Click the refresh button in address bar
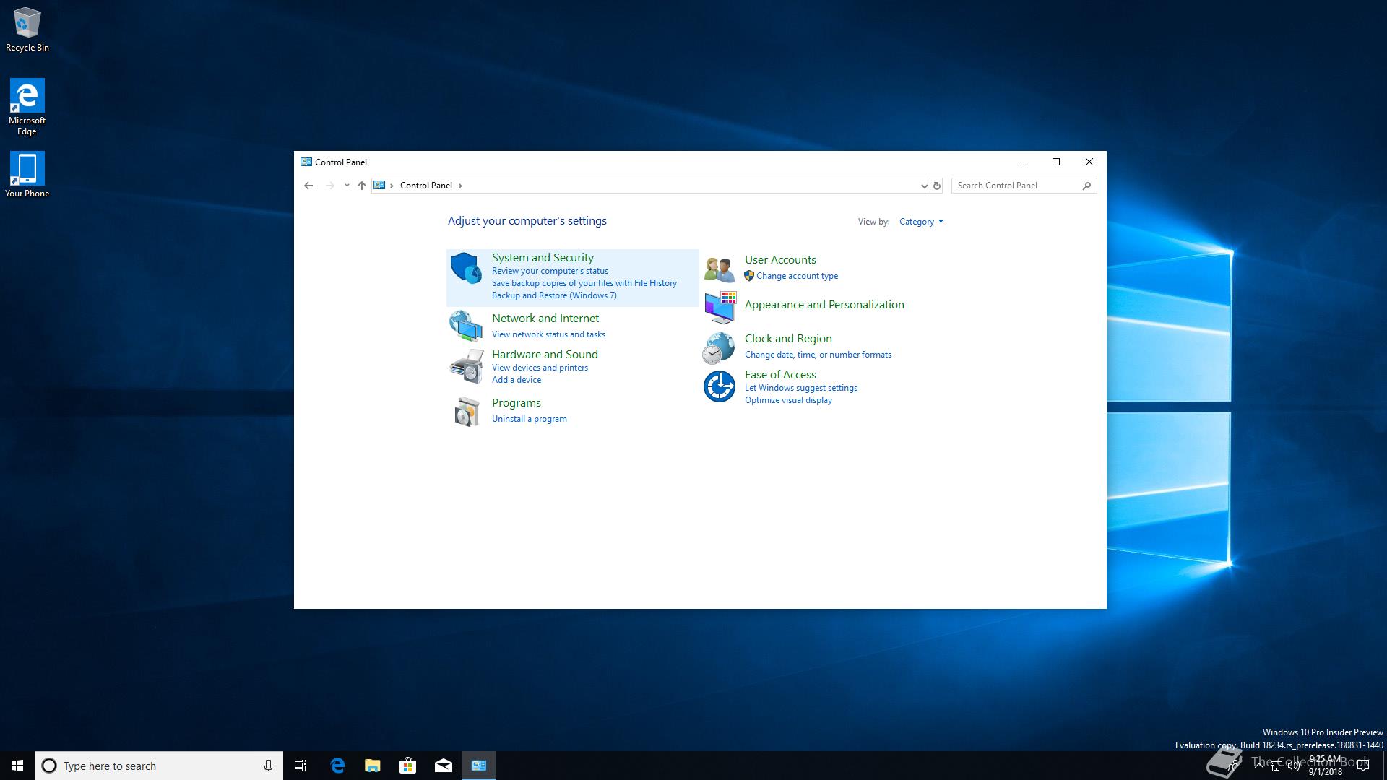Screen dimensions: 1387x780 pyautogui.click(x=937, y=186)
